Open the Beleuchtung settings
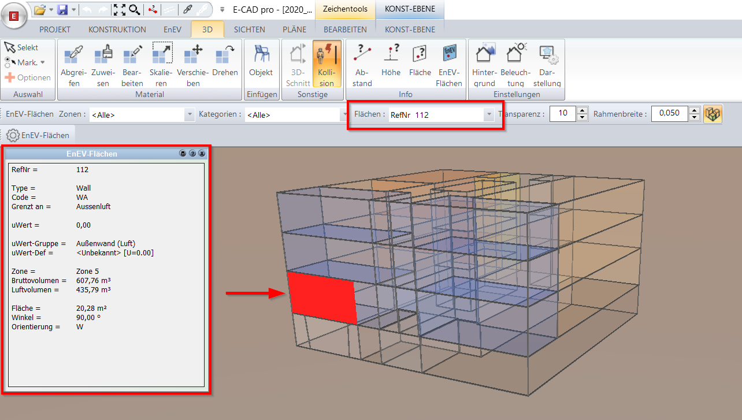The height and width of the screenshot is (420, 742). pos(515,64)
